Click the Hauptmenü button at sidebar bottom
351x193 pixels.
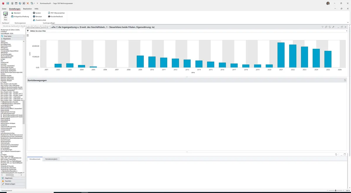click(x=13, y=178)
